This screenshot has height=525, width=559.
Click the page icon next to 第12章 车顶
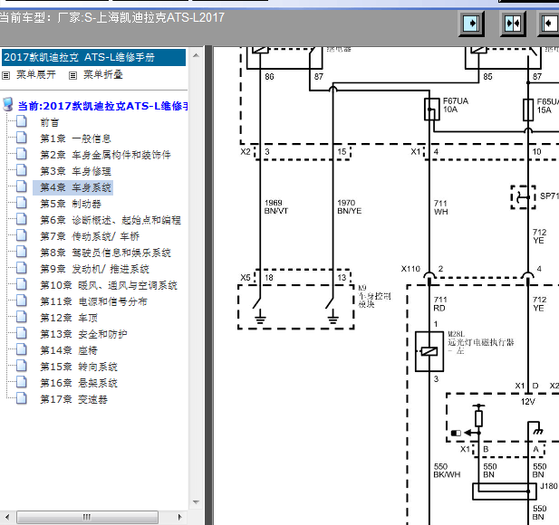click(x=22, y=317)
